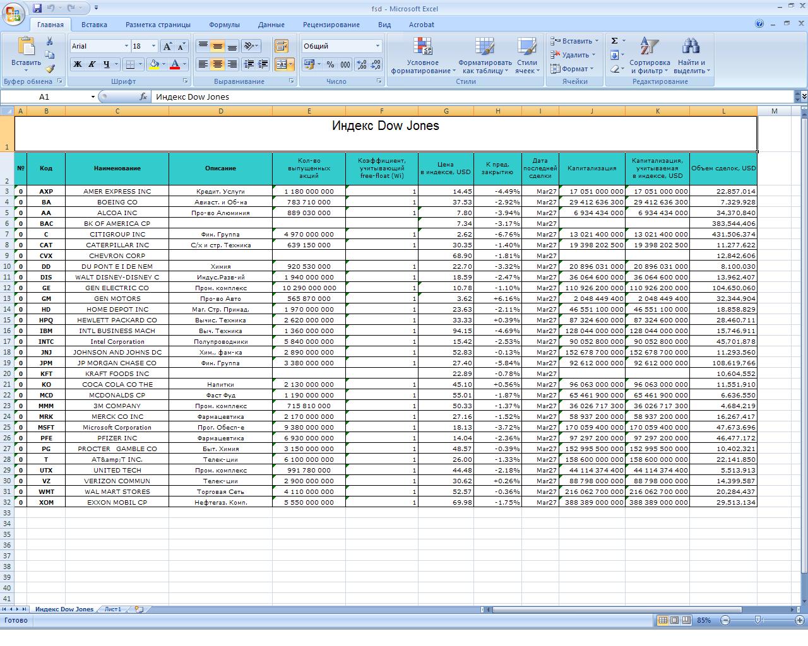Expand Форматировать как таблицу gallery

point(485,56)
